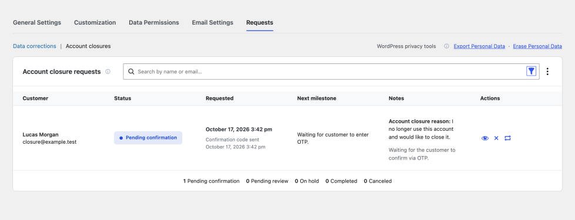Select the Requests tab
The image size is (575, 220).
pos(260,22)
